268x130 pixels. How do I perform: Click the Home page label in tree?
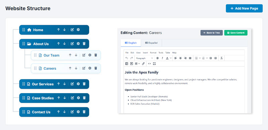point(38,30)
